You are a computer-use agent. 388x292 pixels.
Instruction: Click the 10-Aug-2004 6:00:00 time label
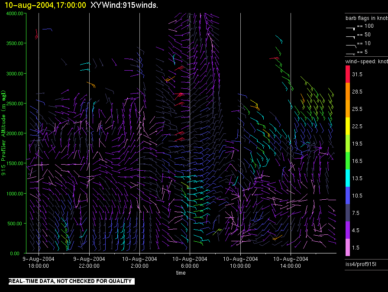(190, 262)
